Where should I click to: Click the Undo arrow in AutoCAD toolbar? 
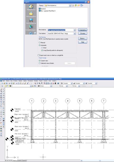coord(28,83)
